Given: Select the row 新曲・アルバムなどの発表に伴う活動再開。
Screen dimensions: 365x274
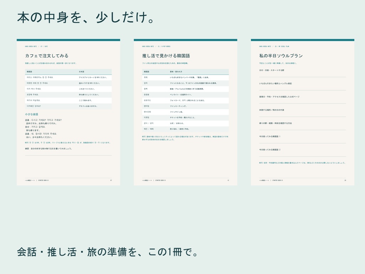Looking at the screenshot, I should coord(185,89).
